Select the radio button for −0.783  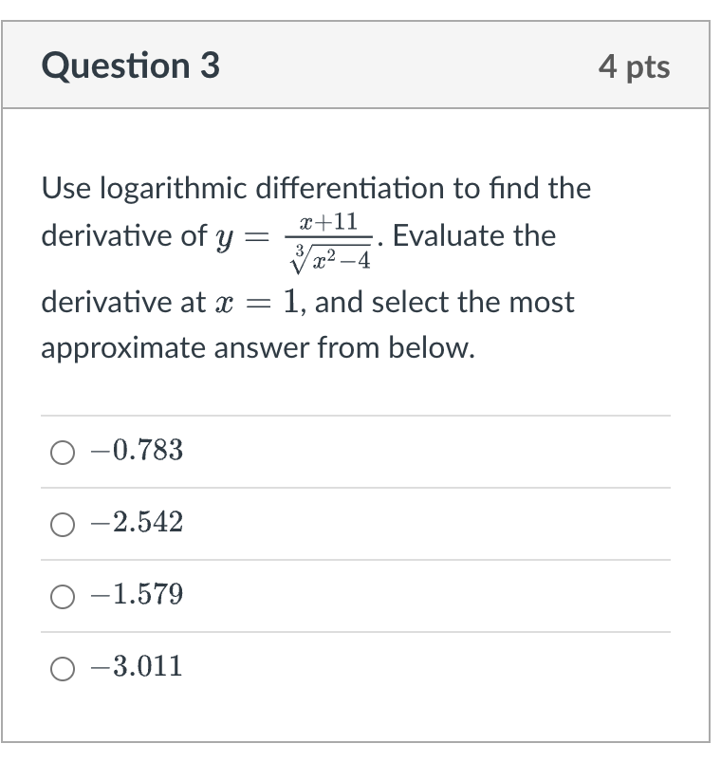[x=62, y=453]
